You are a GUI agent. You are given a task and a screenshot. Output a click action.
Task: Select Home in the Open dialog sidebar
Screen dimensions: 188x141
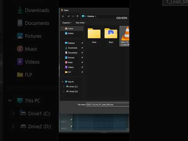point(72,29)
